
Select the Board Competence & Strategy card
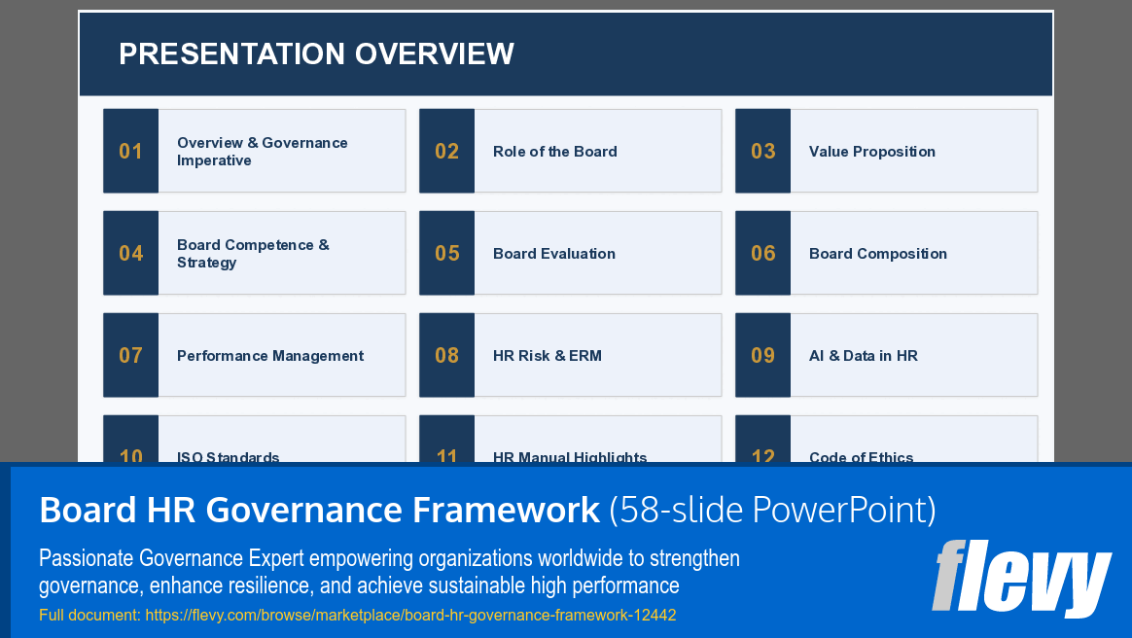[254, 253]
